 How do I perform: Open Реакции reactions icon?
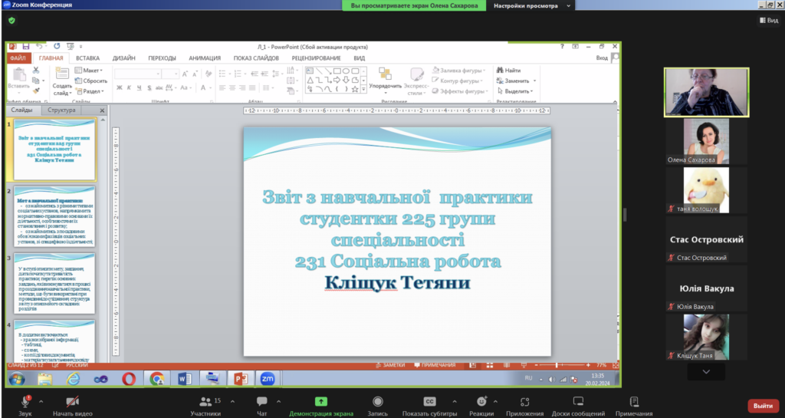(x=481, y=401)
